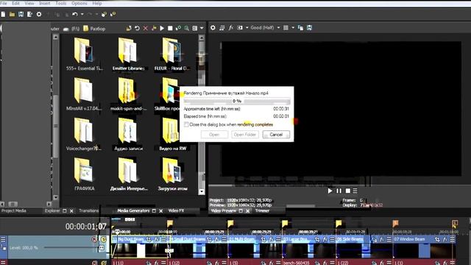Open the Tools menu
Screen dimensions: 471x265
pos(60,3)
